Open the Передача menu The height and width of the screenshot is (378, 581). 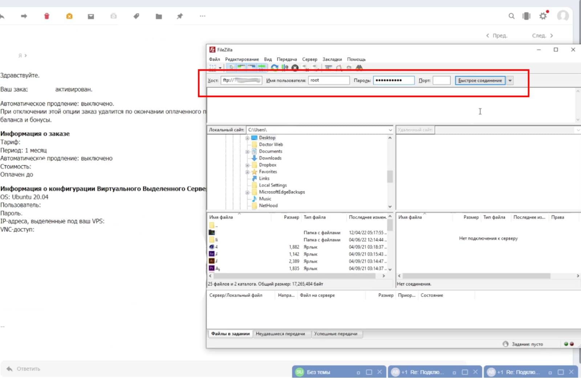point(287,59)
